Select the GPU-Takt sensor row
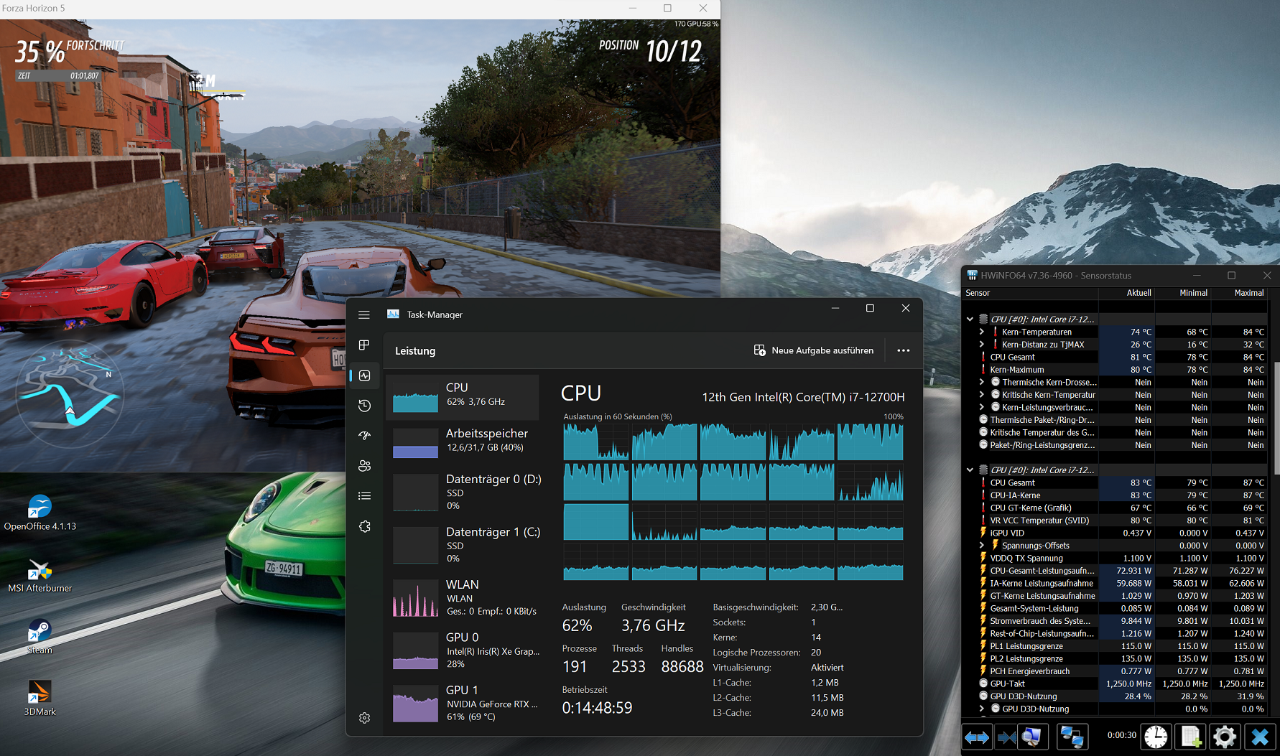 pos(1116,683)
